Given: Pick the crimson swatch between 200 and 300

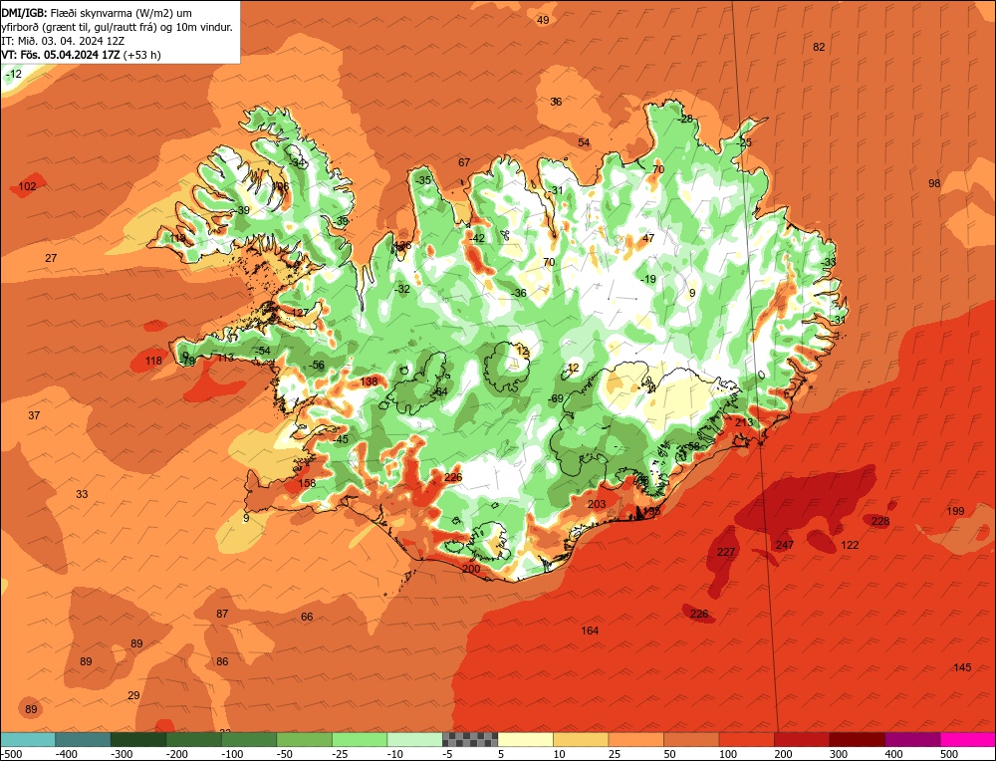Looking at the screenshot, I should 802,739.
